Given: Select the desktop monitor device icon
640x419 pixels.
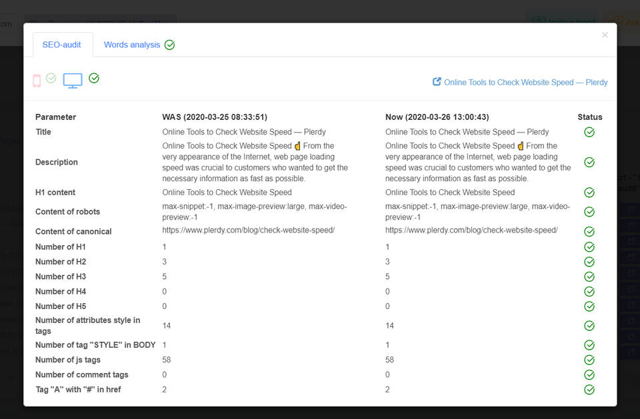Looking at the screenshot, I should click(x=73, y=81).
